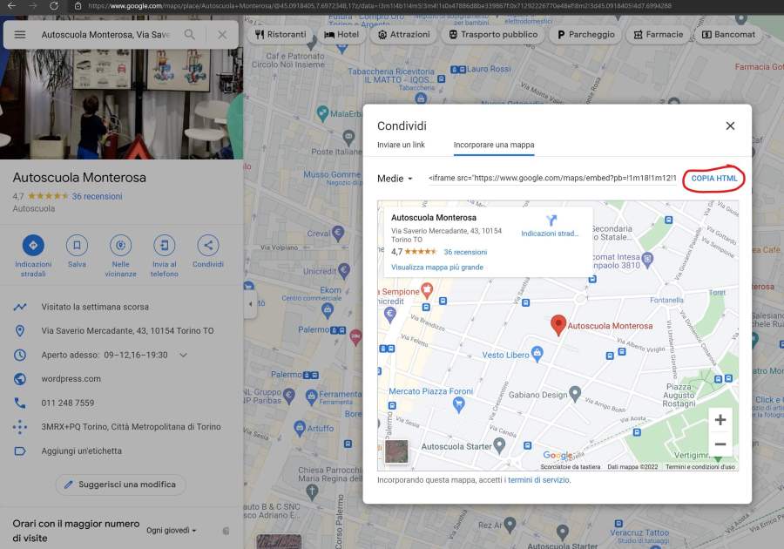
Task: Open the Ogni giovedì day dropdown
Action: [x=172, y=530]
